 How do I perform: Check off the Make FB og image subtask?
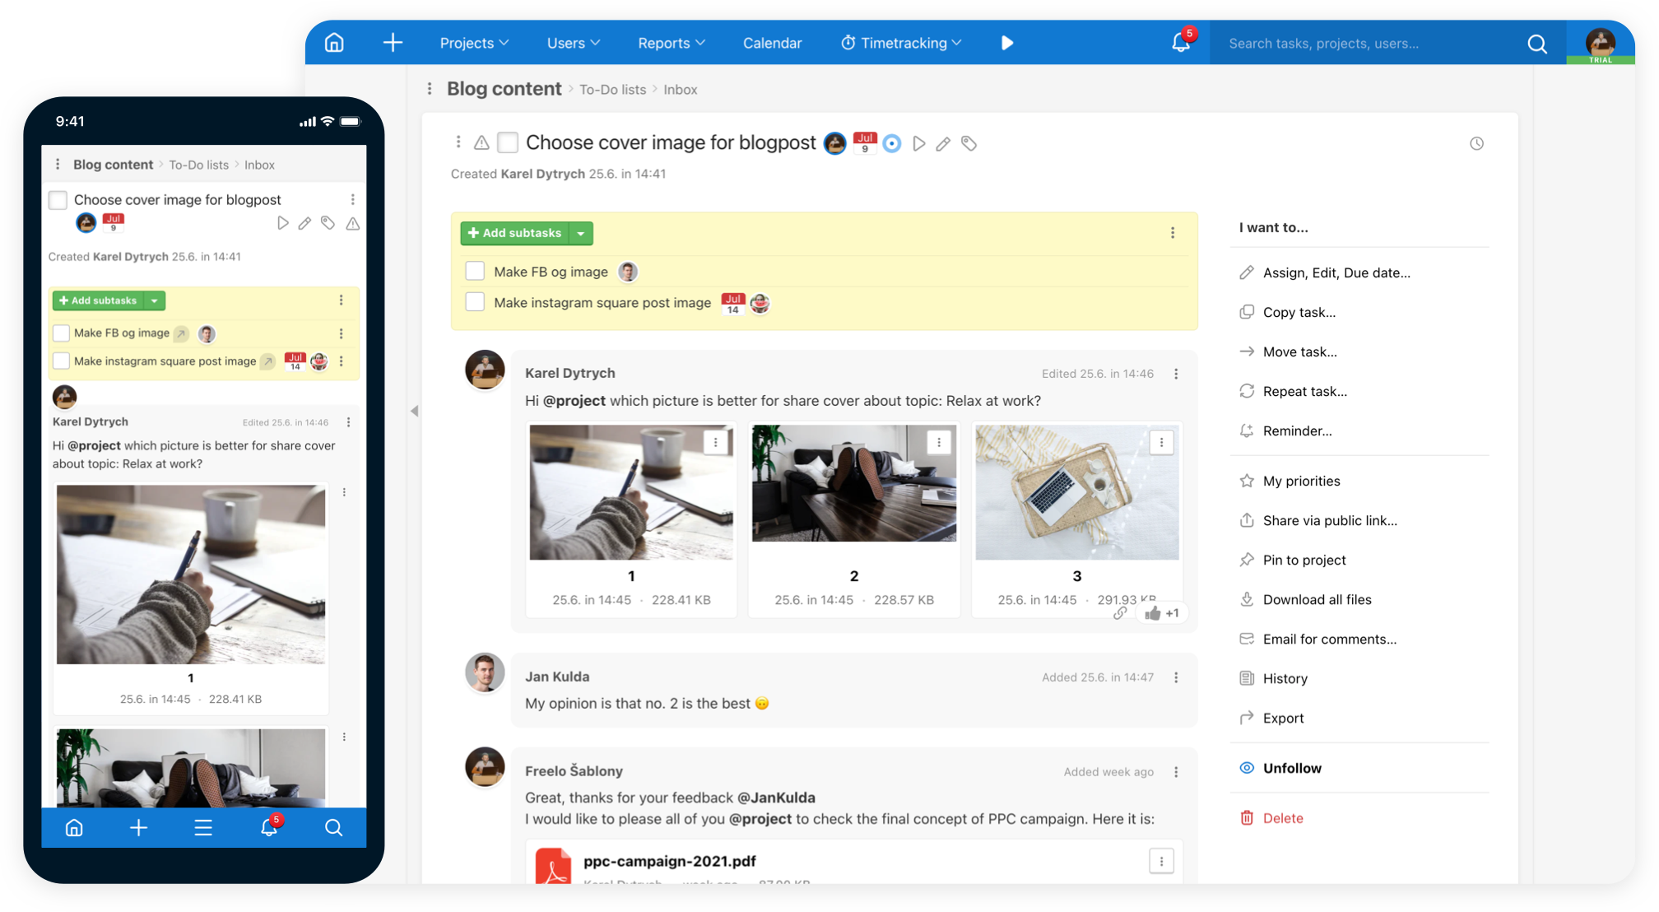(475, 271)
